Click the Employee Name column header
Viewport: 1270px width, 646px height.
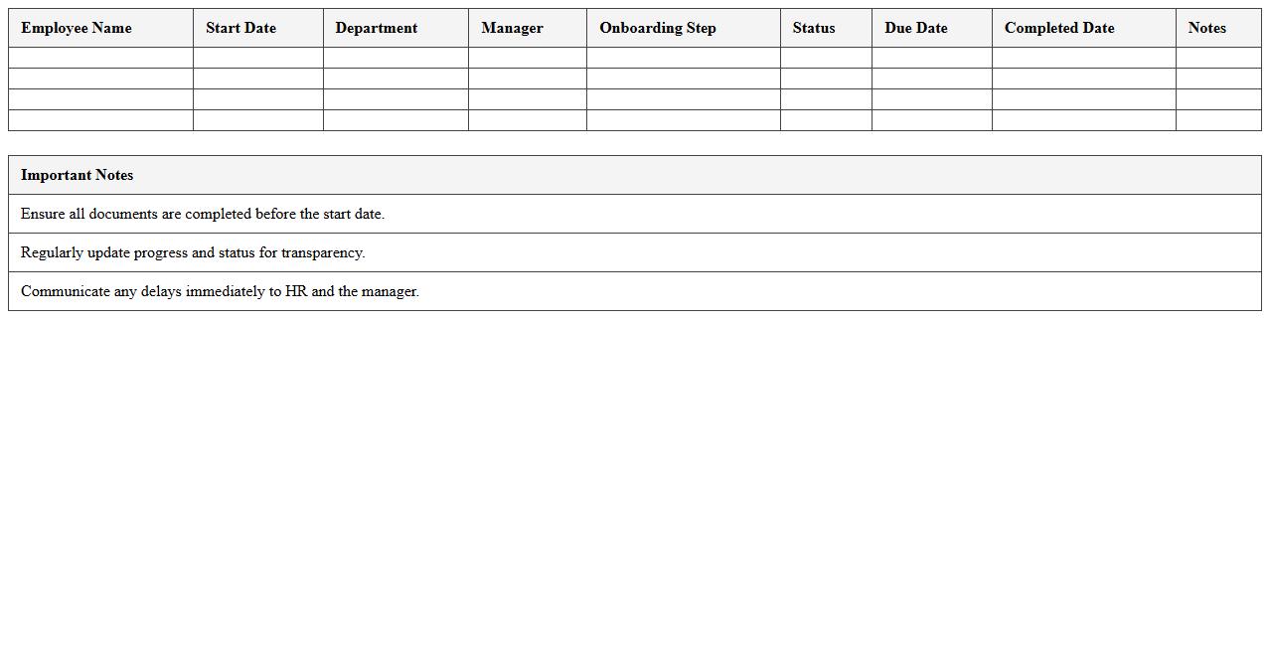77,28
